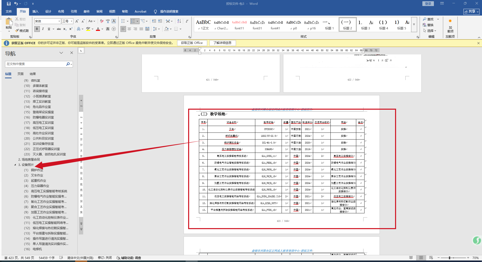The width and height of the screenshot is (482, 262).
Task: Open the bullet list dropdown arrow
Action: pyautogui.click(x=128, y=21)
